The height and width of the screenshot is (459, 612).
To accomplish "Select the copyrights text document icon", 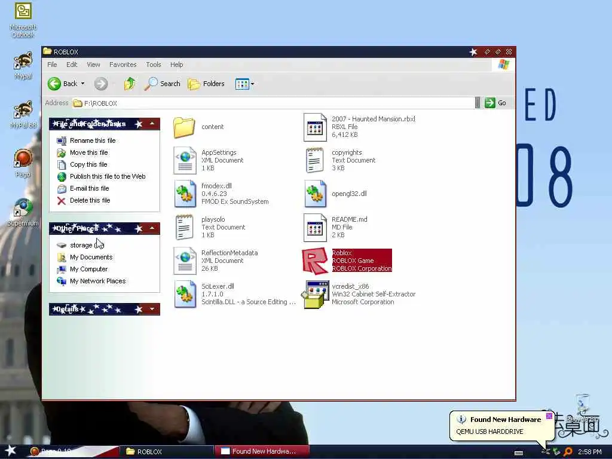I will pyautogui.click(x=315, y=160).
